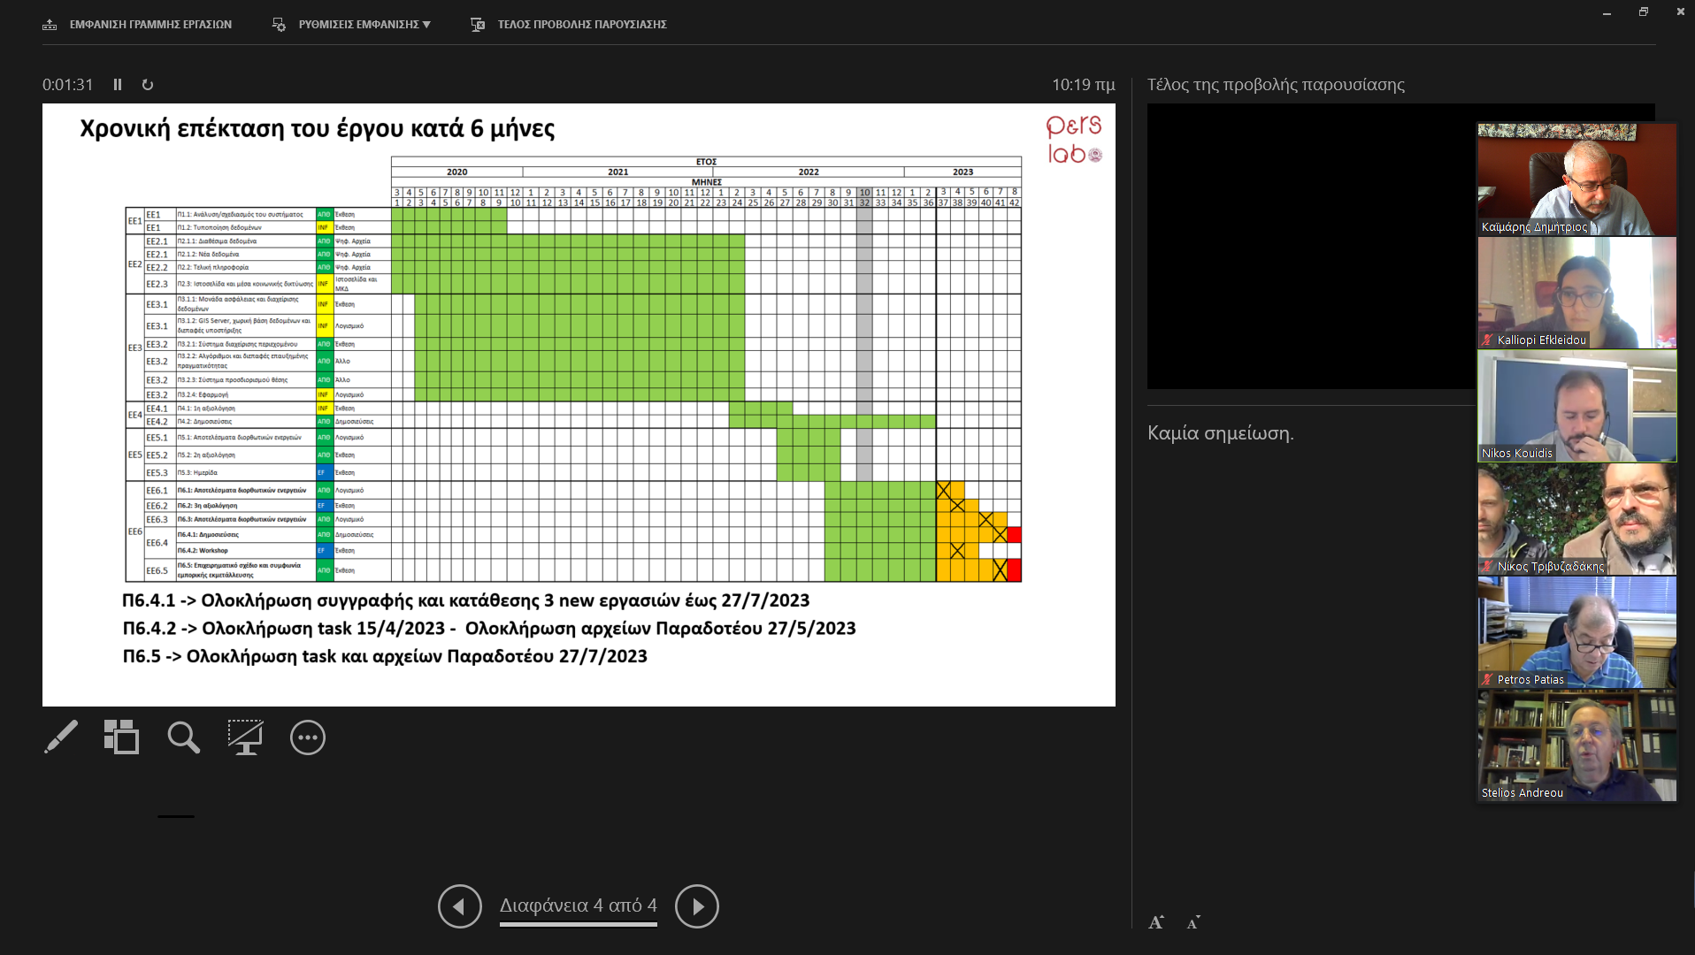Select Petros Patias video thumbnail

coord(1576,632)
